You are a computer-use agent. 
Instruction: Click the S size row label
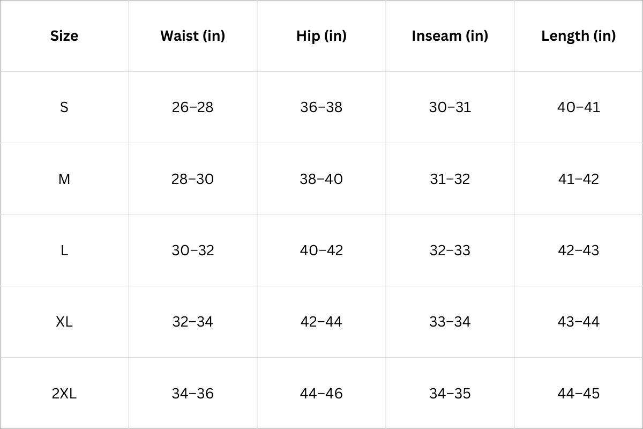pos(64,107)
